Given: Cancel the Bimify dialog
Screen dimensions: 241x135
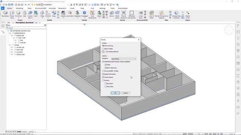Looking at the screenshot, I should tap(125, 93).
